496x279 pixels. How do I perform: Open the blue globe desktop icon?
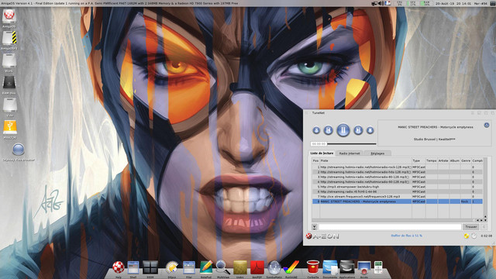tap(19, 150)
